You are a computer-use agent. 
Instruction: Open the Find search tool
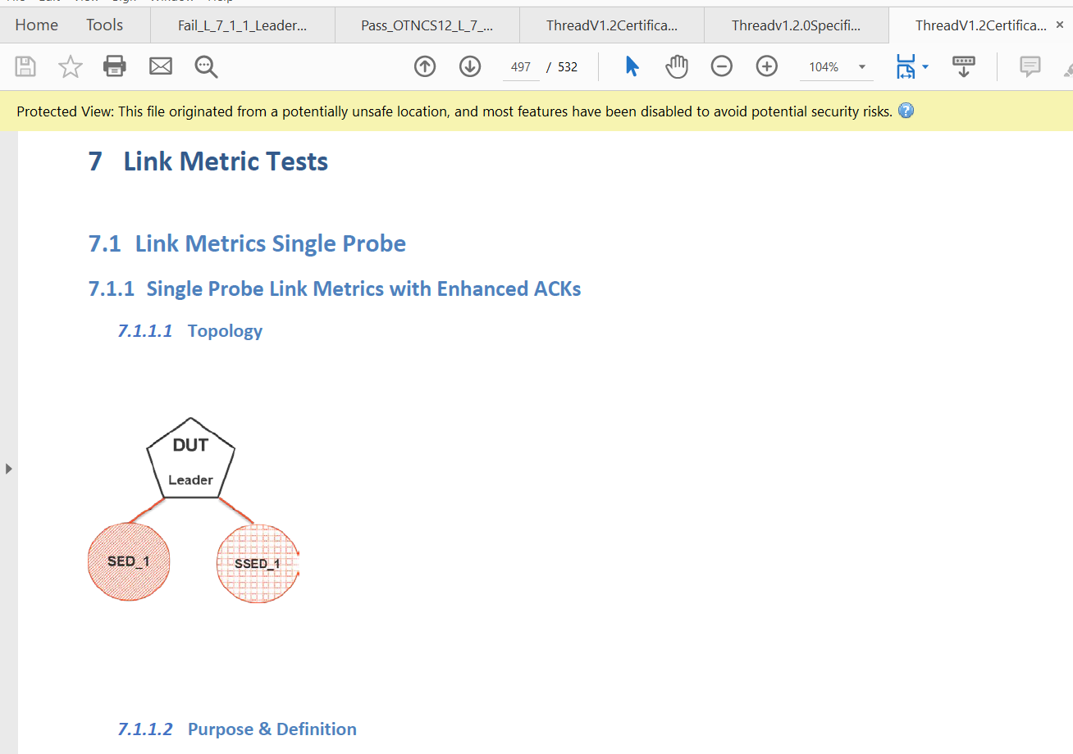(x=205, y=66)
